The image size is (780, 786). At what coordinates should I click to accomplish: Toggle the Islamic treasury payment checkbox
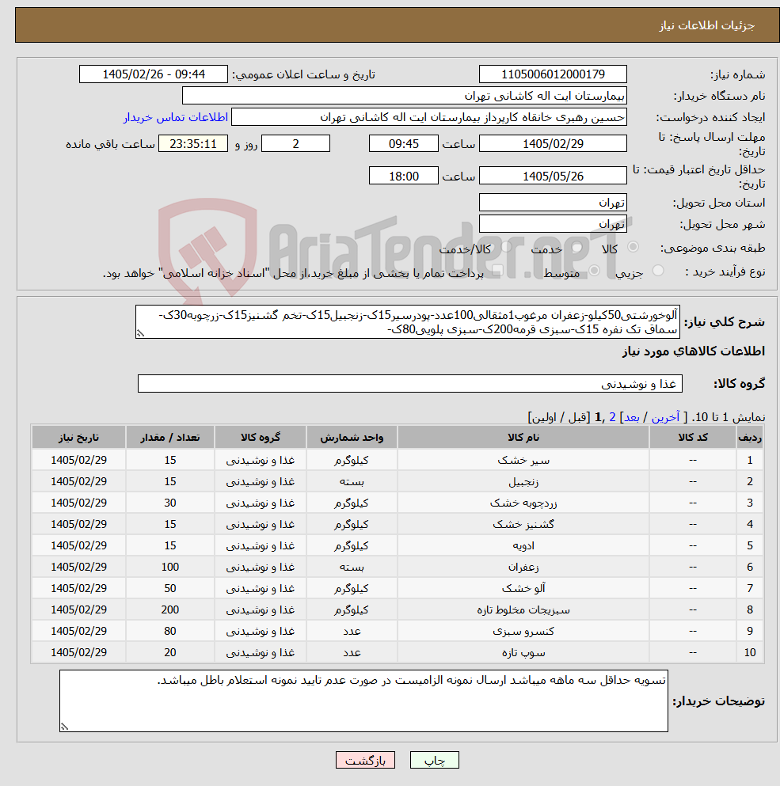click(x=497, y=271)
